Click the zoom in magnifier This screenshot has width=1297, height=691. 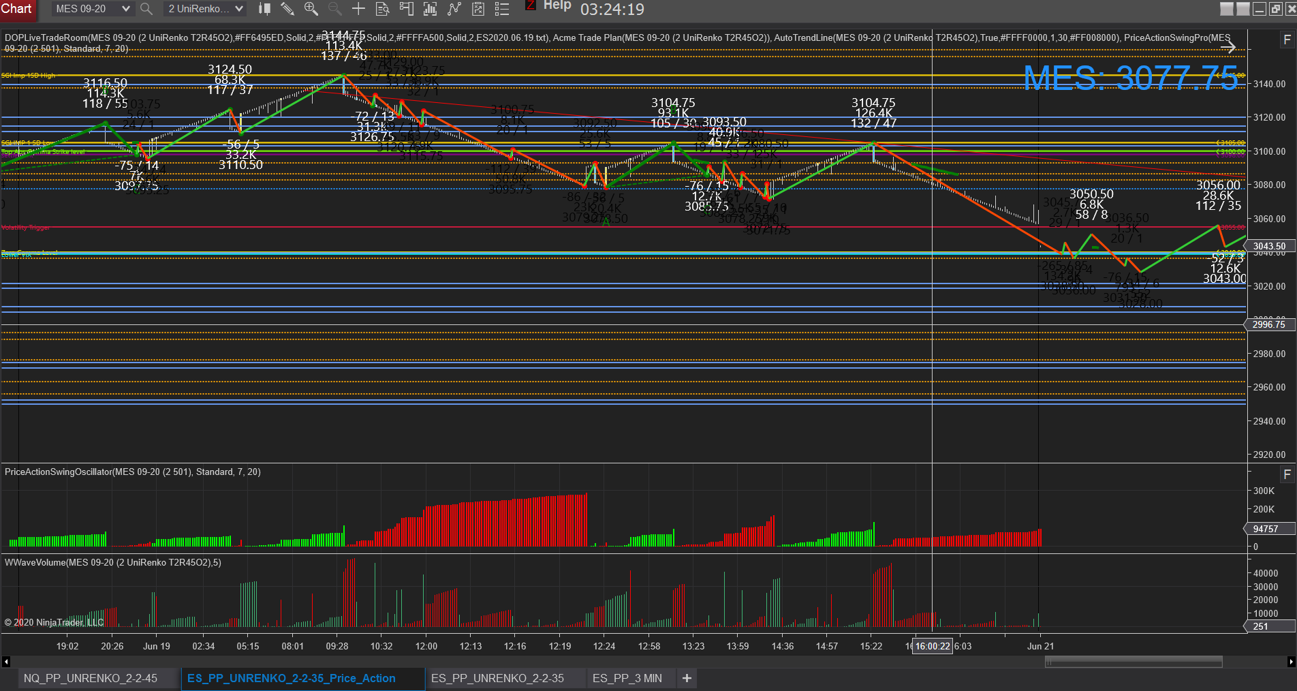[x=311, y=9]
